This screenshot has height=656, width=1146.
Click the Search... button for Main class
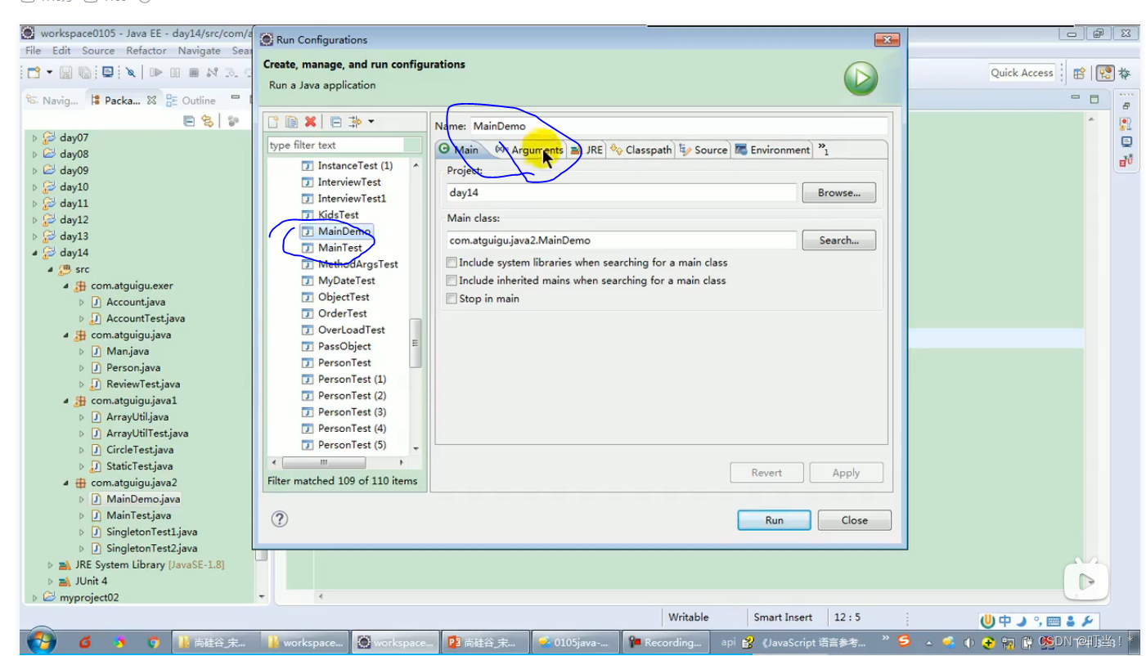coord(838,240)
